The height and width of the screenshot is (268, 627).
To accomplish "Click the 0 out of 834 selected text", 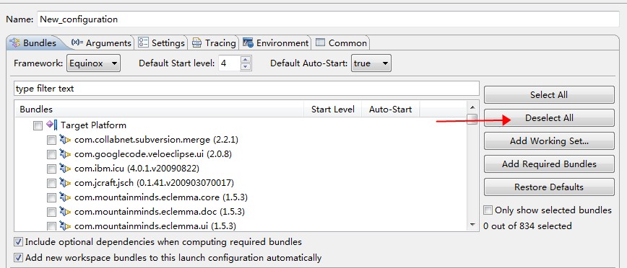I will [527, 226].
